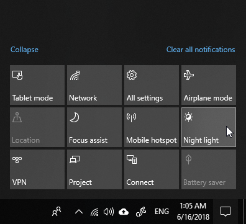Open the volume speaker tray icon
Image resolution: width=246 pixels, height=224 pixels.
[x=109, y=212]
